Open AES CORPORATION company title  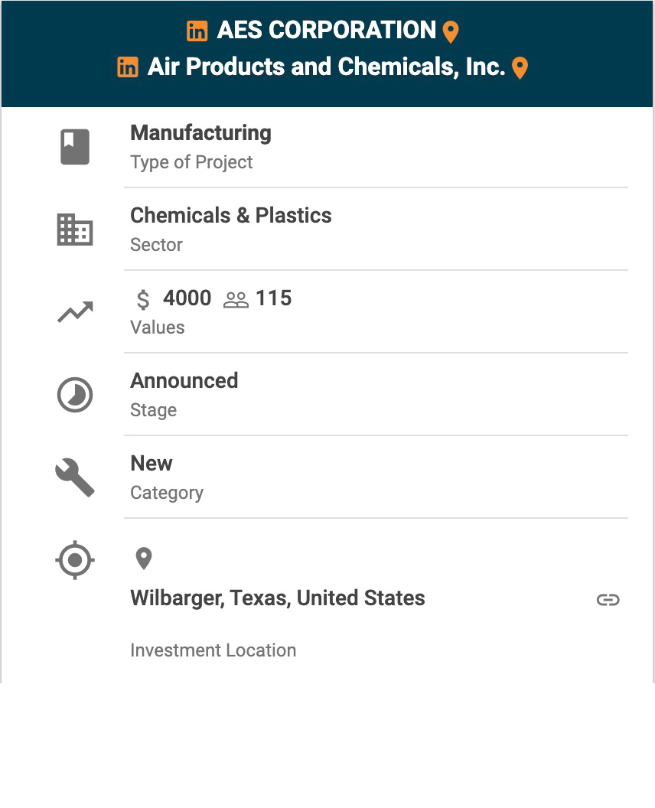tap(327, 30)
